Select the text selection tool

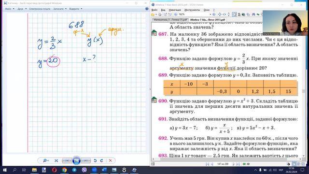coord(239,14)
